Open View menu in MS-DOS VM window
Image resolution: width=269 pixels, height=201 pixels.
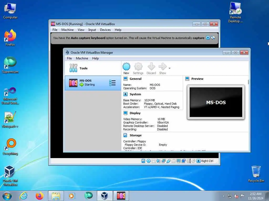[x=81, y=30]
